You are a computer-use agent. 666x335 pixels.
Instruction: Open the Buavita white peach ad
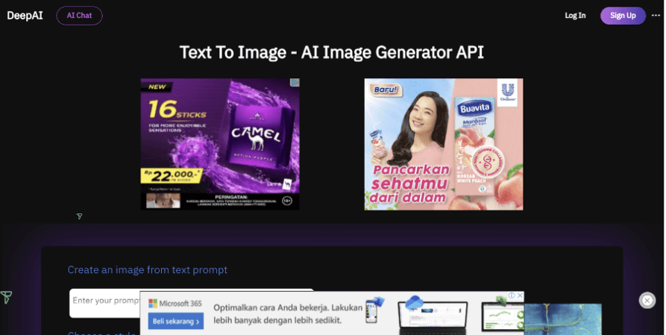pyautogui.click(x=443, y=143)
